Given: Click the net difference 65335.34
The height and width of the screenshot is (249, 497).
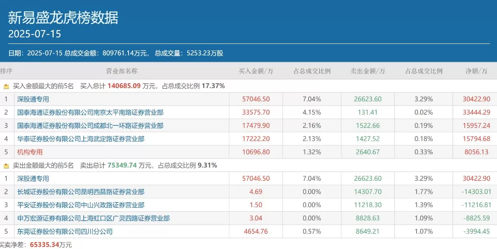Looking at the screenshot, I should click(44, 244).
